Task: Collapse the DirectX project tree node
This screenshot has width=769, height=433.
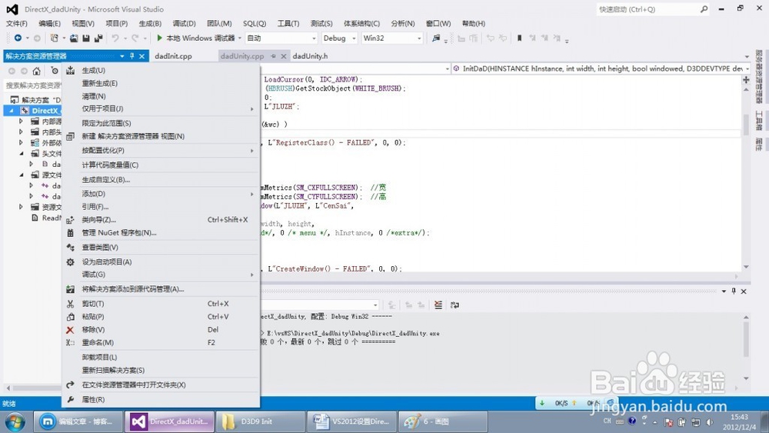Action: point(12,111)
